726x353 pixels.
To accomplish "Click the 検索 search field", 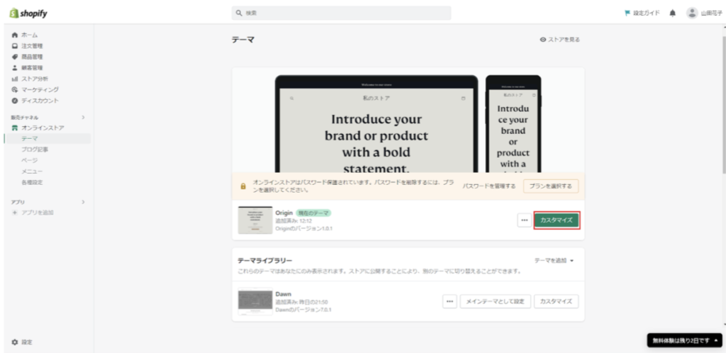I will point(341,13).
